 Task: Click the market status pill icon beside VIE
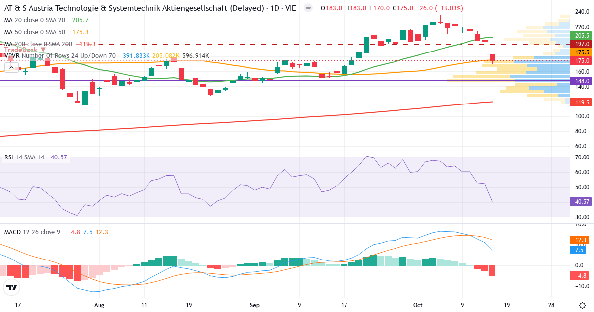point(308,8)
